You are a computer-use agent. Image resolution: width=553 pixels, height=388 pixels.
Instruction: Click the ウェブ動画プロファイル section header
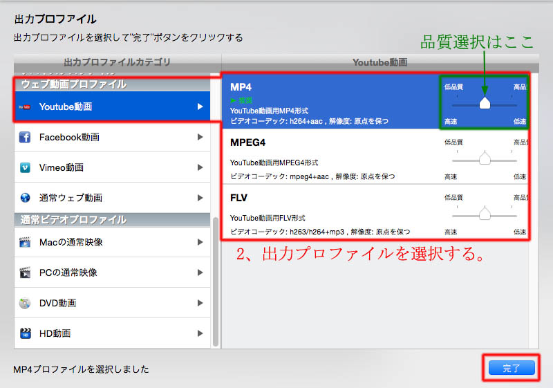tap(112, 84)
